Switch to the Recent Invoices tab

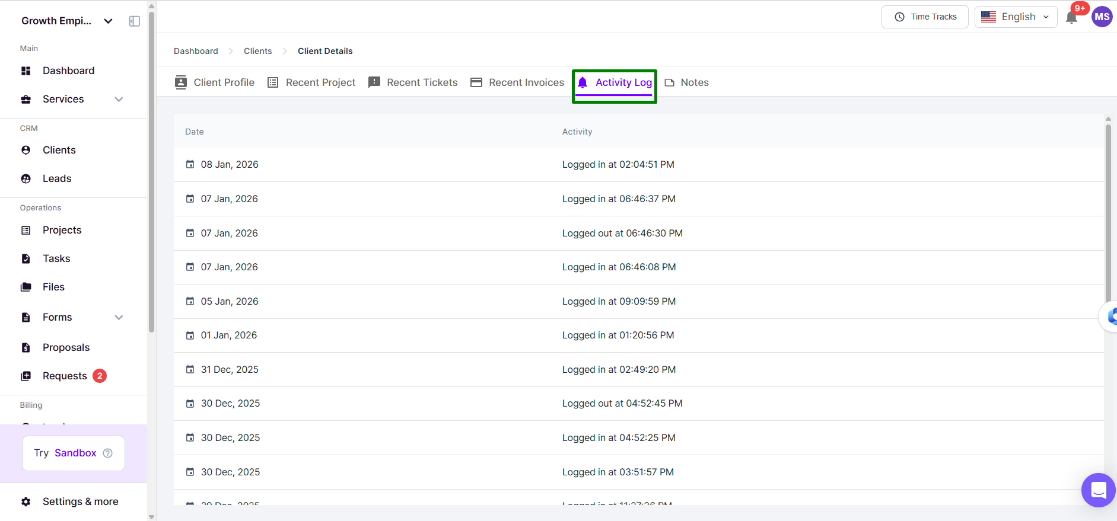pyautogui.click(x=517, y=83)
